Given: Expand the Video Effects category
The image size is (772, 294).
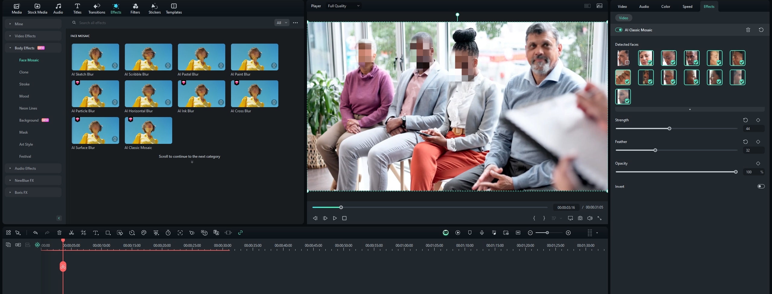Looking at the screenshot, I should [33, 36].
